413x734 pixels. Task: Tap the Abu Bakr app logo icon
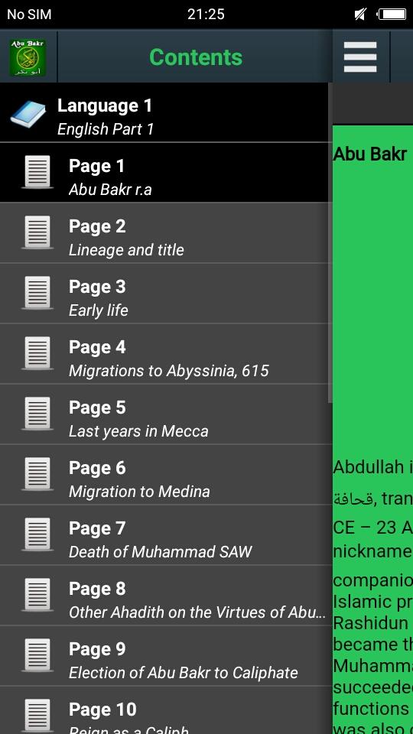pos(28,57)
